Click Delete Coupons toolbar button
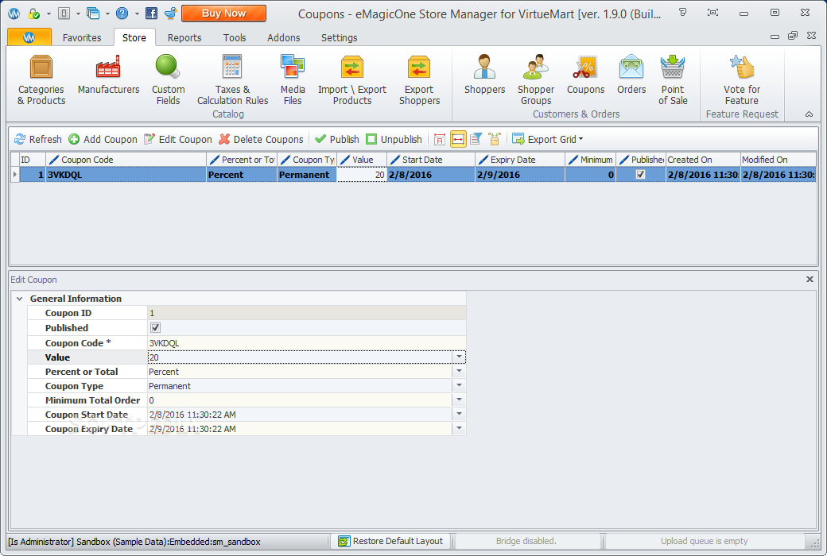 (x=261, y=139)
